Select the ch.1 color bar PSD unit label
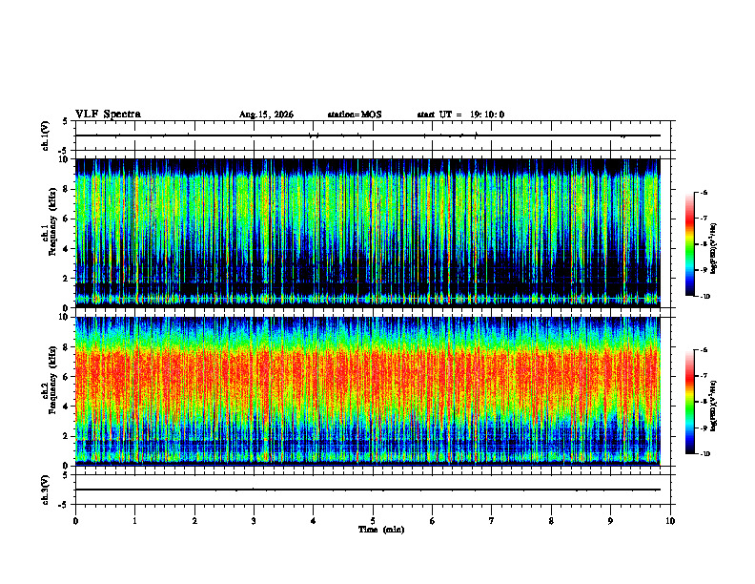 point(714,249)
